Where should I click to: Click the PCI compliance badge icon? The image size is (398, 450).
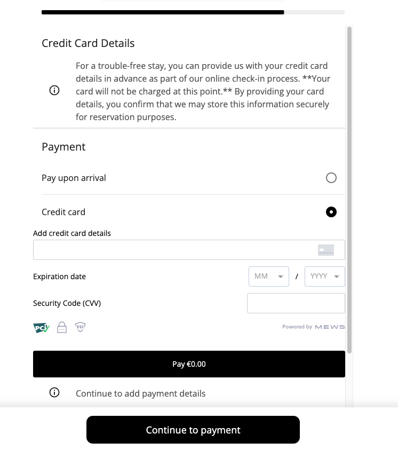point(41,328)
